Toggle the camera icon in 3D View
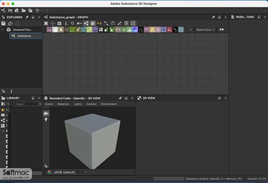Screen dimensions: 268x183 tap(46, 114)
